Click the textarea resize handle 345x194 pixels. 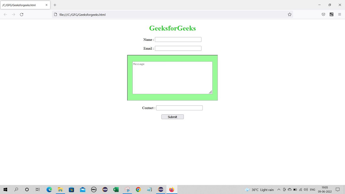(x=210, y=92)
